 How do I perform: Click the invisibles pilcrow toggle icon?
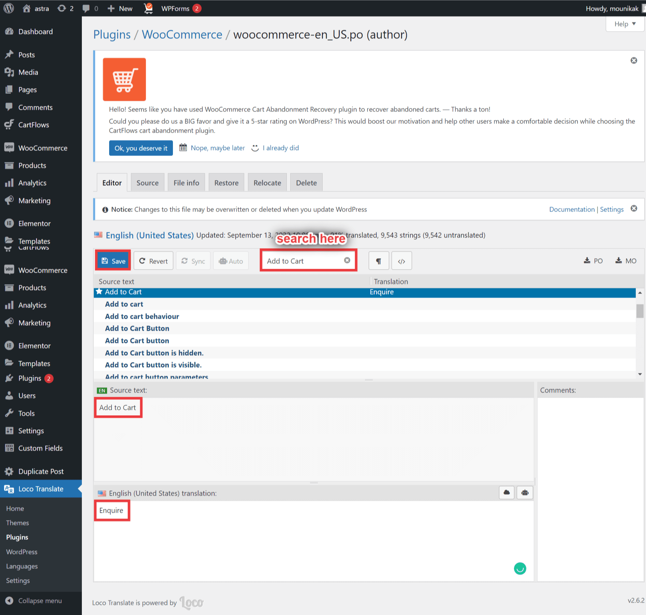pos(379,261)
